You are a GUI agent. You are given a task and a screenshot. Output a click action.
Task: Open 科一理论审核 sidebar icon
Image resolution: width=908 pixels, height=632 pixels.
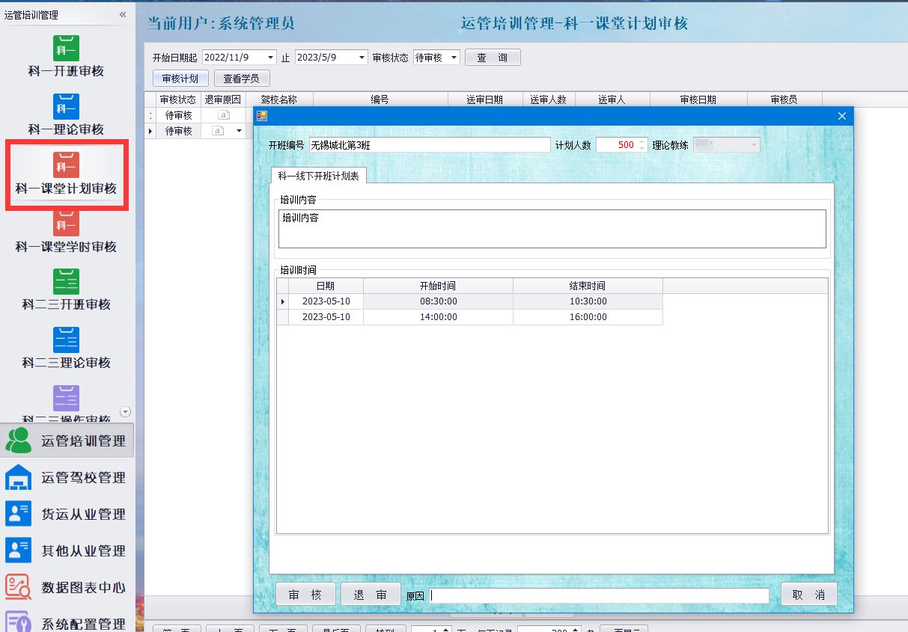point(66,107)
